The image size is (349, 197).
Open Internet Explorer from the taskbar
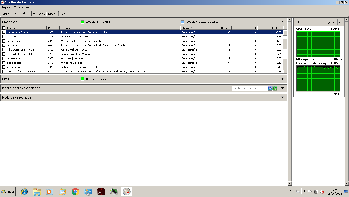pyautogui.click(x=24, y=192)
